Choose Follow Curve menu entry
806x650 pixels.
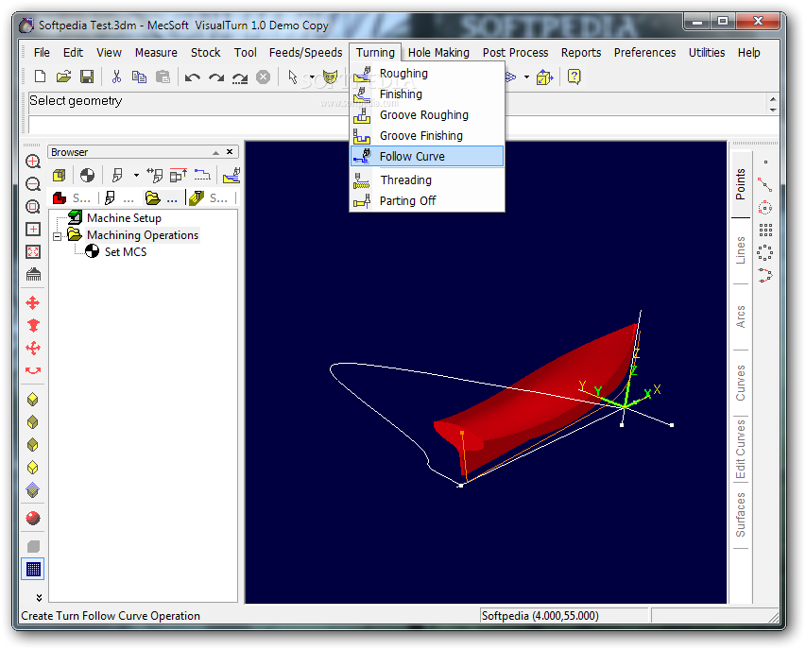click(427, 156)
